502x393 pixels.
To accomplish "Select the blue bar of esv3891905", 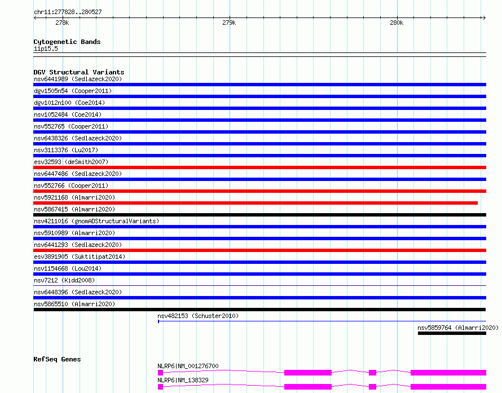I will coord(259,262).
